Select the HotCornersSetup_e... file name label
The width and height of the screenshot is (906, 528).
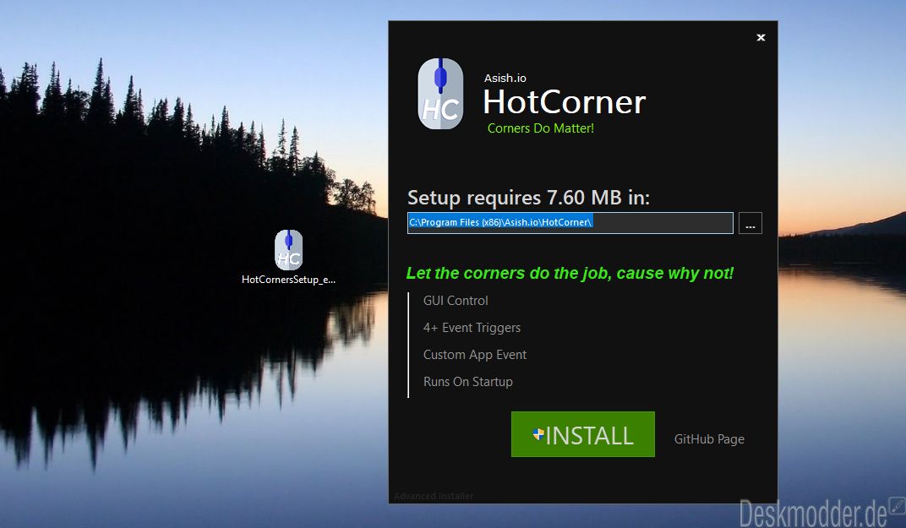click(x=288, y=280)
